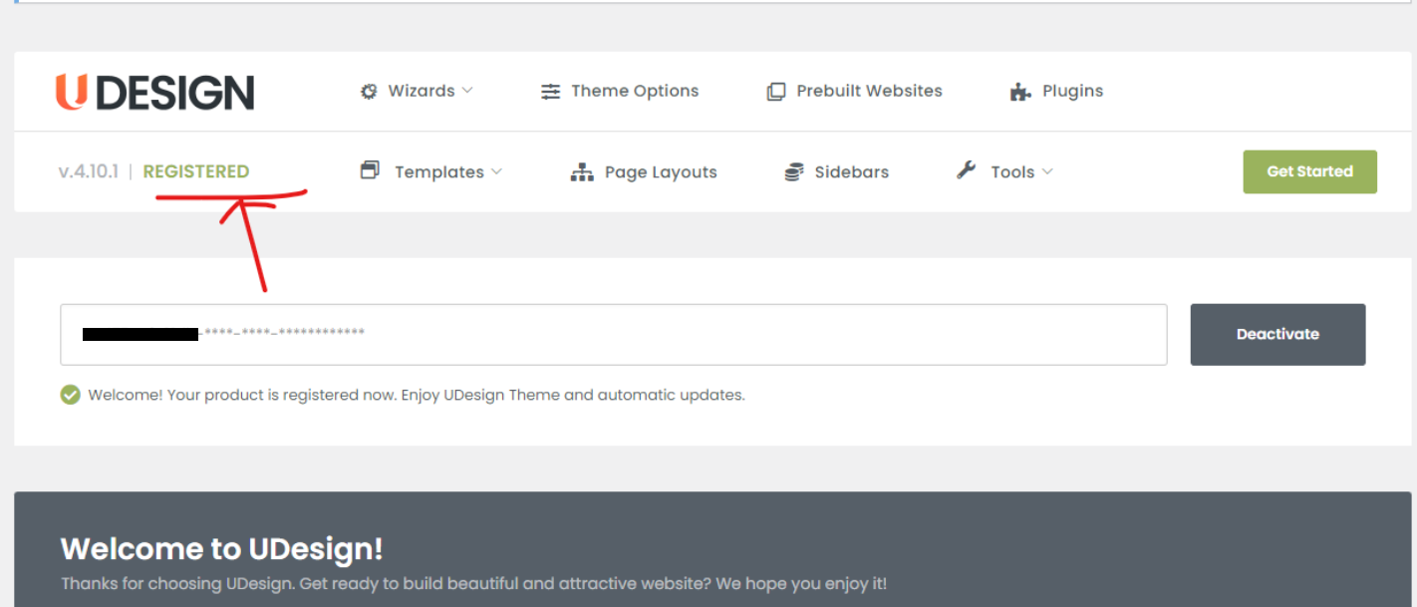The height and width of the screenshot is (607, 1417).
Task: Click the 'Welcome to UDesign!' heading
Action: [x=222, y=549]
